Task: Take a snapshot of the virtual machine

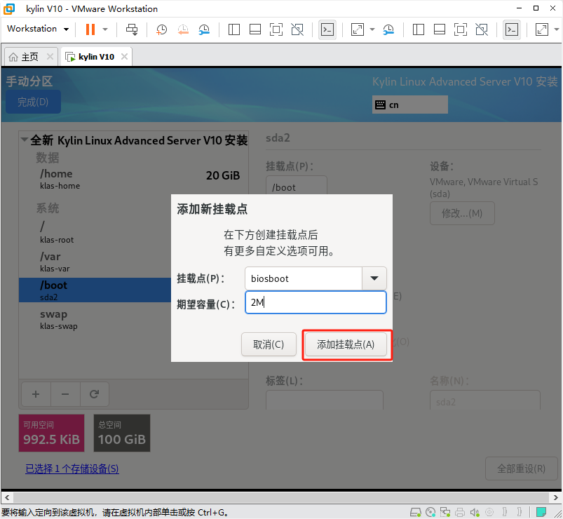Action: 161,29
